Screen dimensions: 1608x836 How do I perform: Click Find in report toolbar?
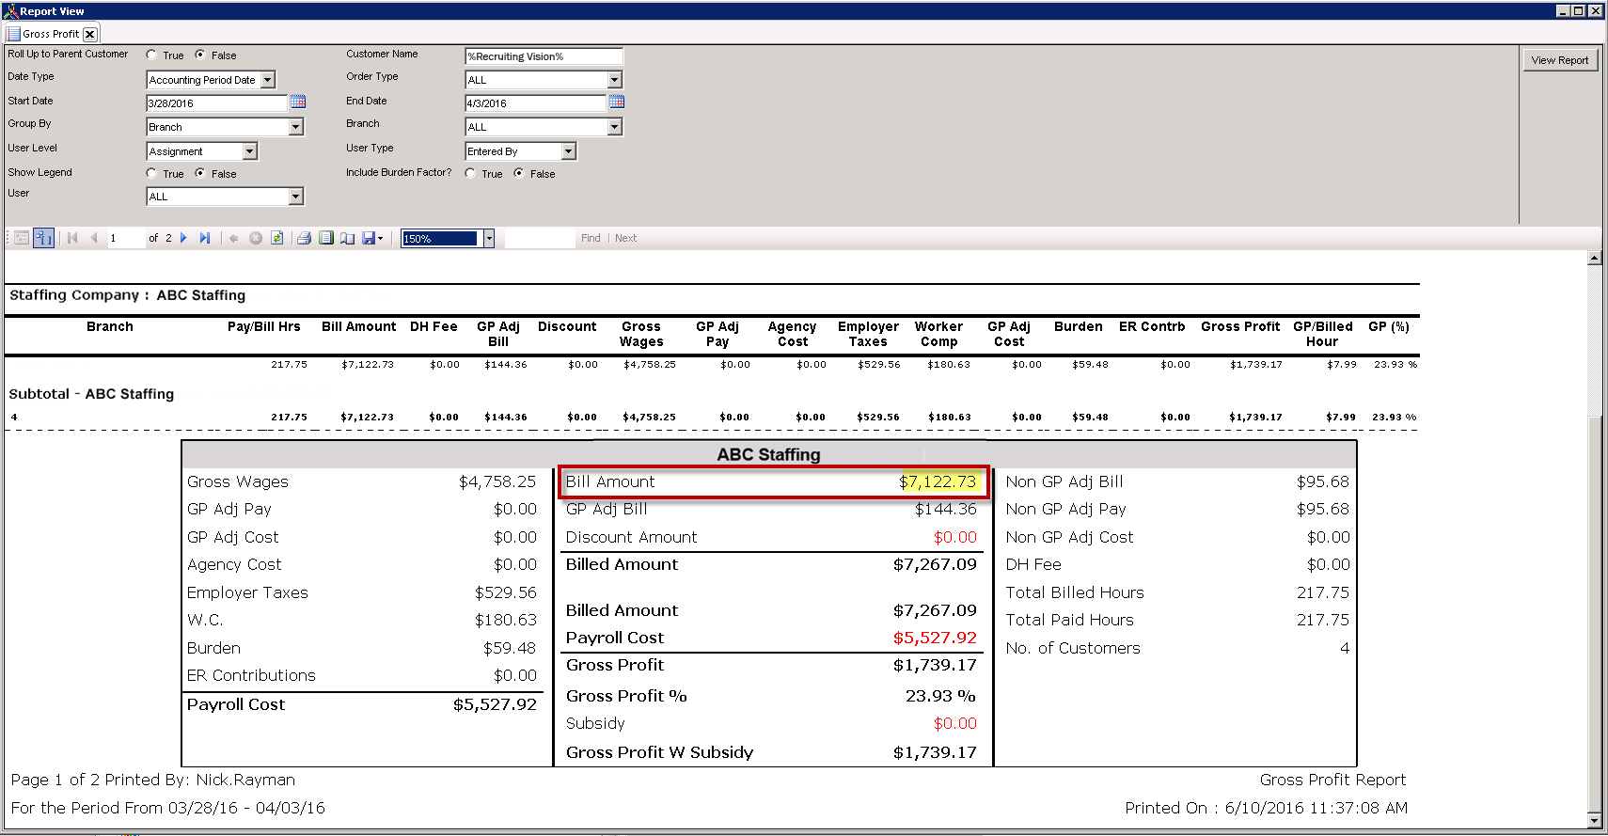point(591,239)
